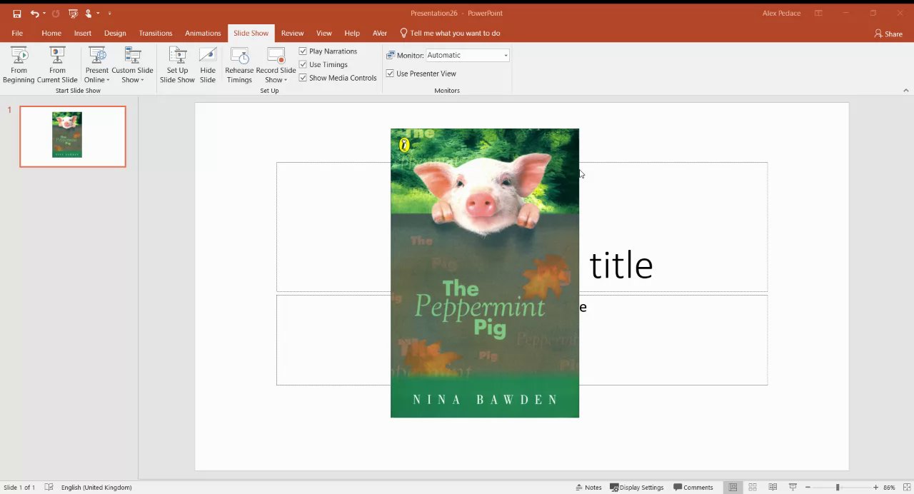Expand Record Slide Show dropdown arrow
This screenshot has width=914, height=494.
click(286, 80)
